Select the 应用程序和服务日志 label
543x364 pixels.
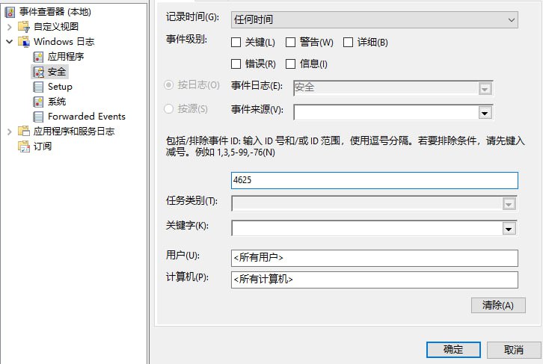point(74,131)
